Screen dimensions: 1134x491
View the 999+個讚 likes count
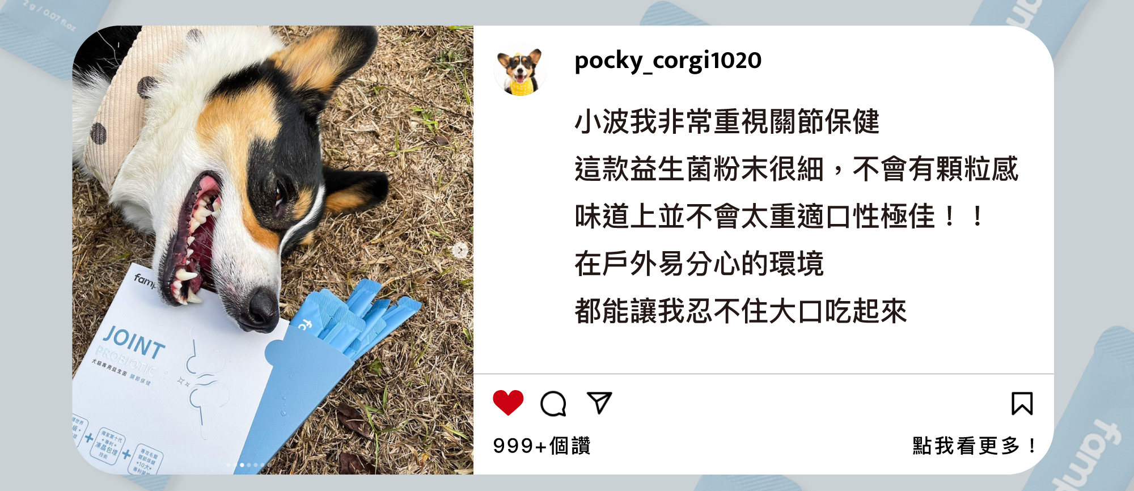[541, 446]
